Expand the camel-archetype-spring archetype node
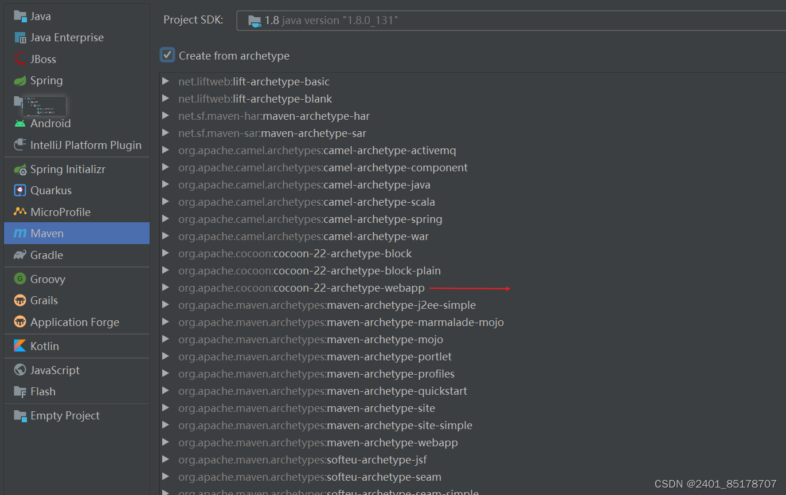This screenshot has height=495, width=786. [x=166, y=219]
